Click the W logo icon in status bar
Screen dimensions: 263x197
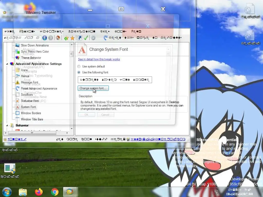tap(128, 139)
